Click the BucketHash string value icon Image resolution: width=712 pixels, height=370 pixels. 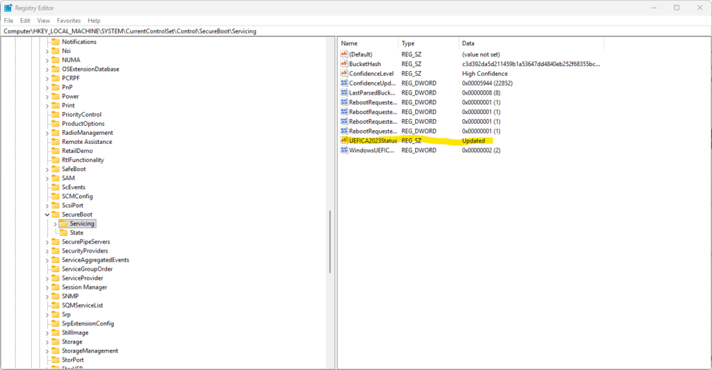point(343,64)
